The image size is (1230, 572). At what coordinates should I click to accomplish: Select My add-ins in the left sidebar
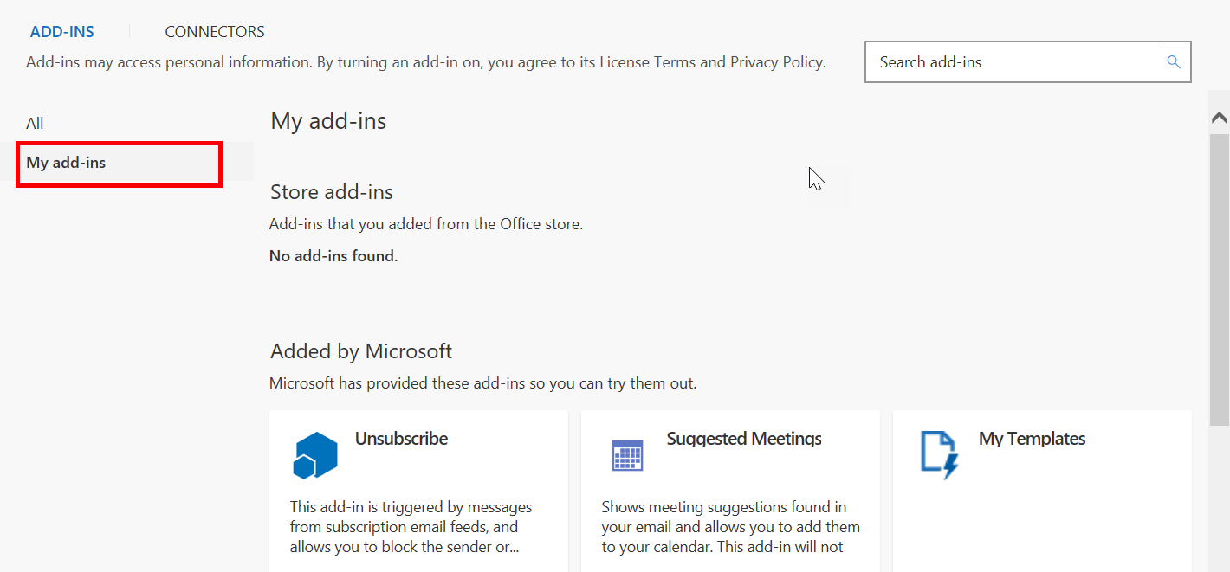tap(67, 163)
